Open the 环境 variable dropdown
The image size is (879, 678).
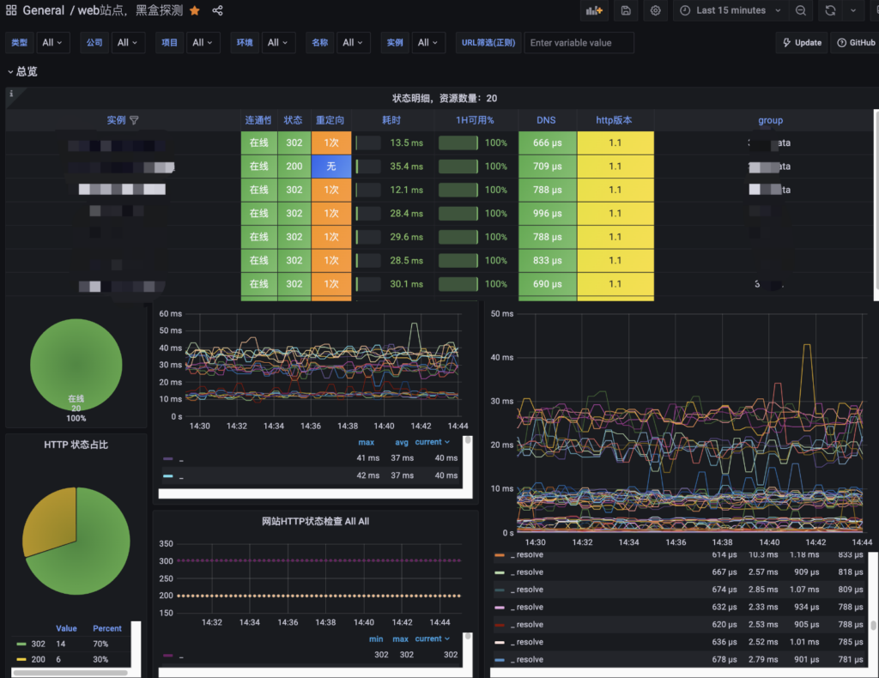[278, 42]
